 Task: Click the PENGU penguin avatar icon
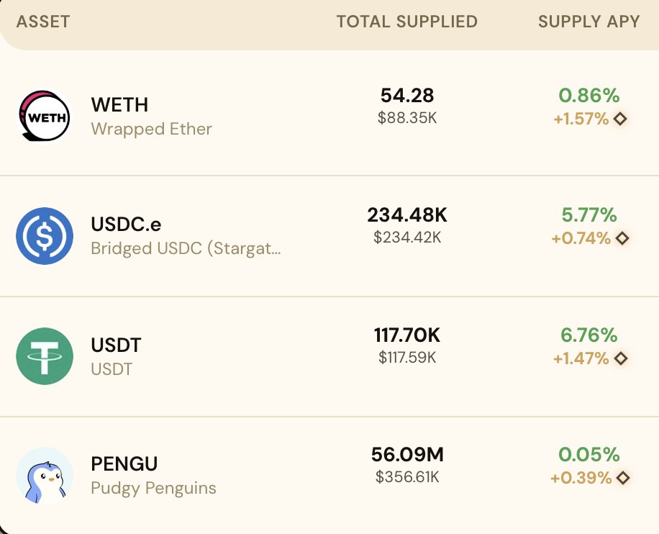(x=45, y=476)
